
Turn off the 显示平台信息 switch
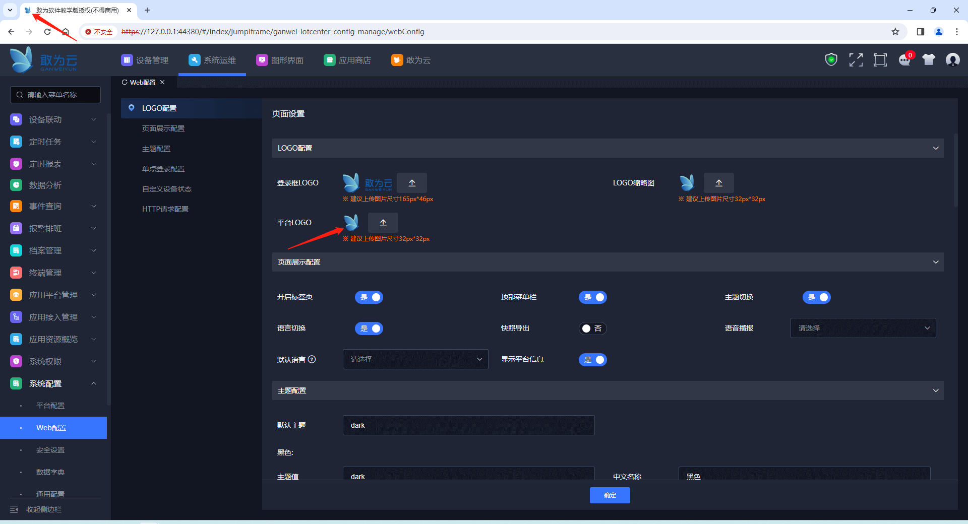[593, 360]
